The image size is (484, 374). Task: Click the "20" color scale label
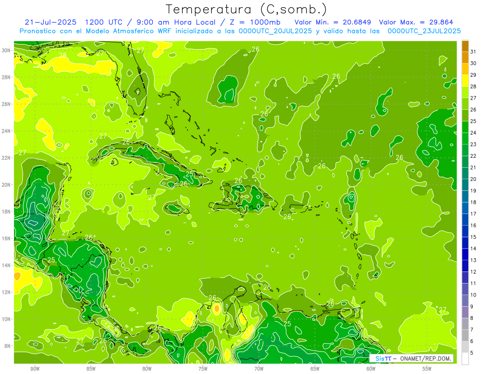point(474,179)
